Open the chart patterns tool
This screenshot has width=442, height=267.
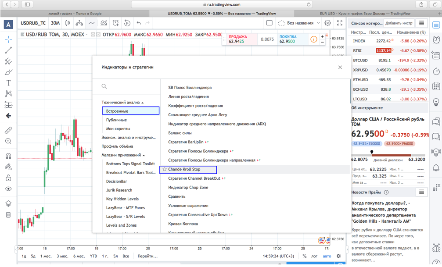[8, 94]
